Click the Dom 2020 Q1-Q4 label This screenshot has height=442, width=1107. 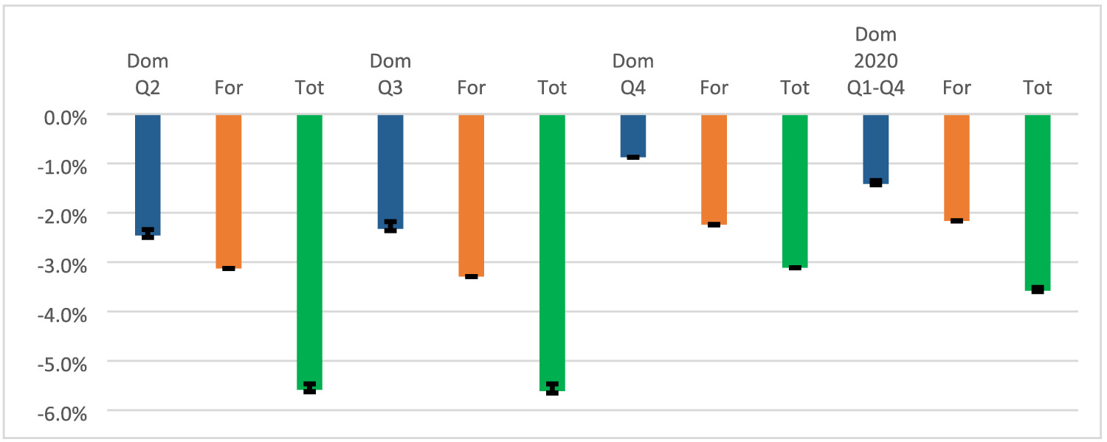[876, 60]
